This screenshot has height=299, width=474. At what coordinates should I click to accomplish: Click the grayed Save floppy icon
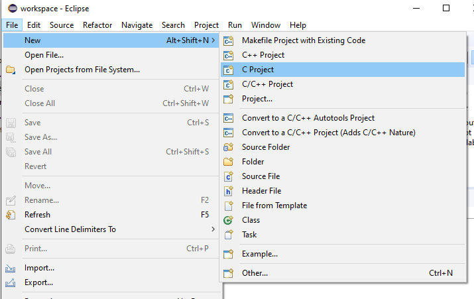pyautogui.click(x=11, y=123)
